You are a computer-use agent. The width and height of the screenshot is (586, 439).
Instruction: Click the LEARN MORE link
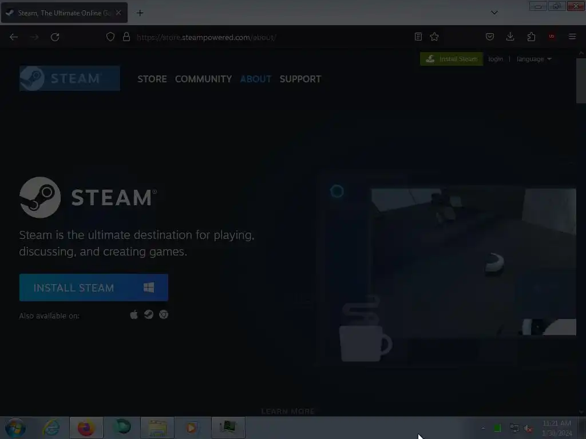click(x=288, y=412)
